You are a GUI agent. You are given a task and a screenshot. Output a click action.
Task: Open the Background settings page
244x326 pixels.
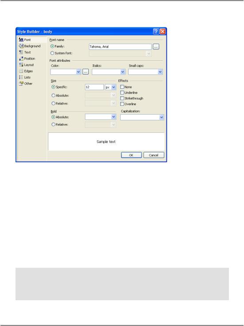coord(32,46)
